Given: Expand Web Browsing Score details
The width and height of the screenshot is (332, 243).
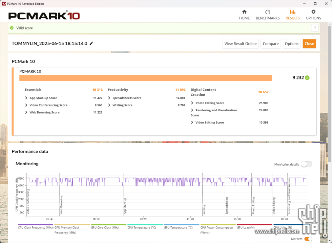Looking at the screenshot, I should click(26, 112).
